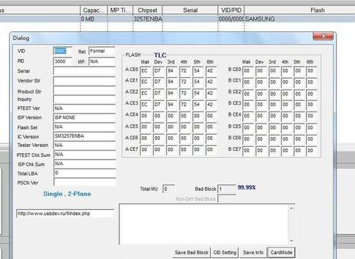Select the 0000/0000 VID/PID cell
Image resolution: width=355 pixels, height=259 pixels.
click(231, 19)
